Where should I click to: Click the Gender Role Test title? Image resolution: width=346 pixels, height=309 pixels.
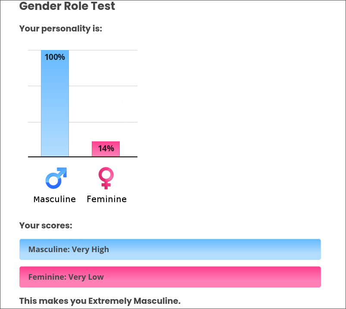[67, 6]
